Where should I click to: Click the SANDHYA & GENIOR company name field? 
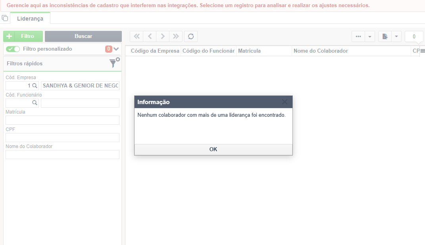tap(80, 85)
